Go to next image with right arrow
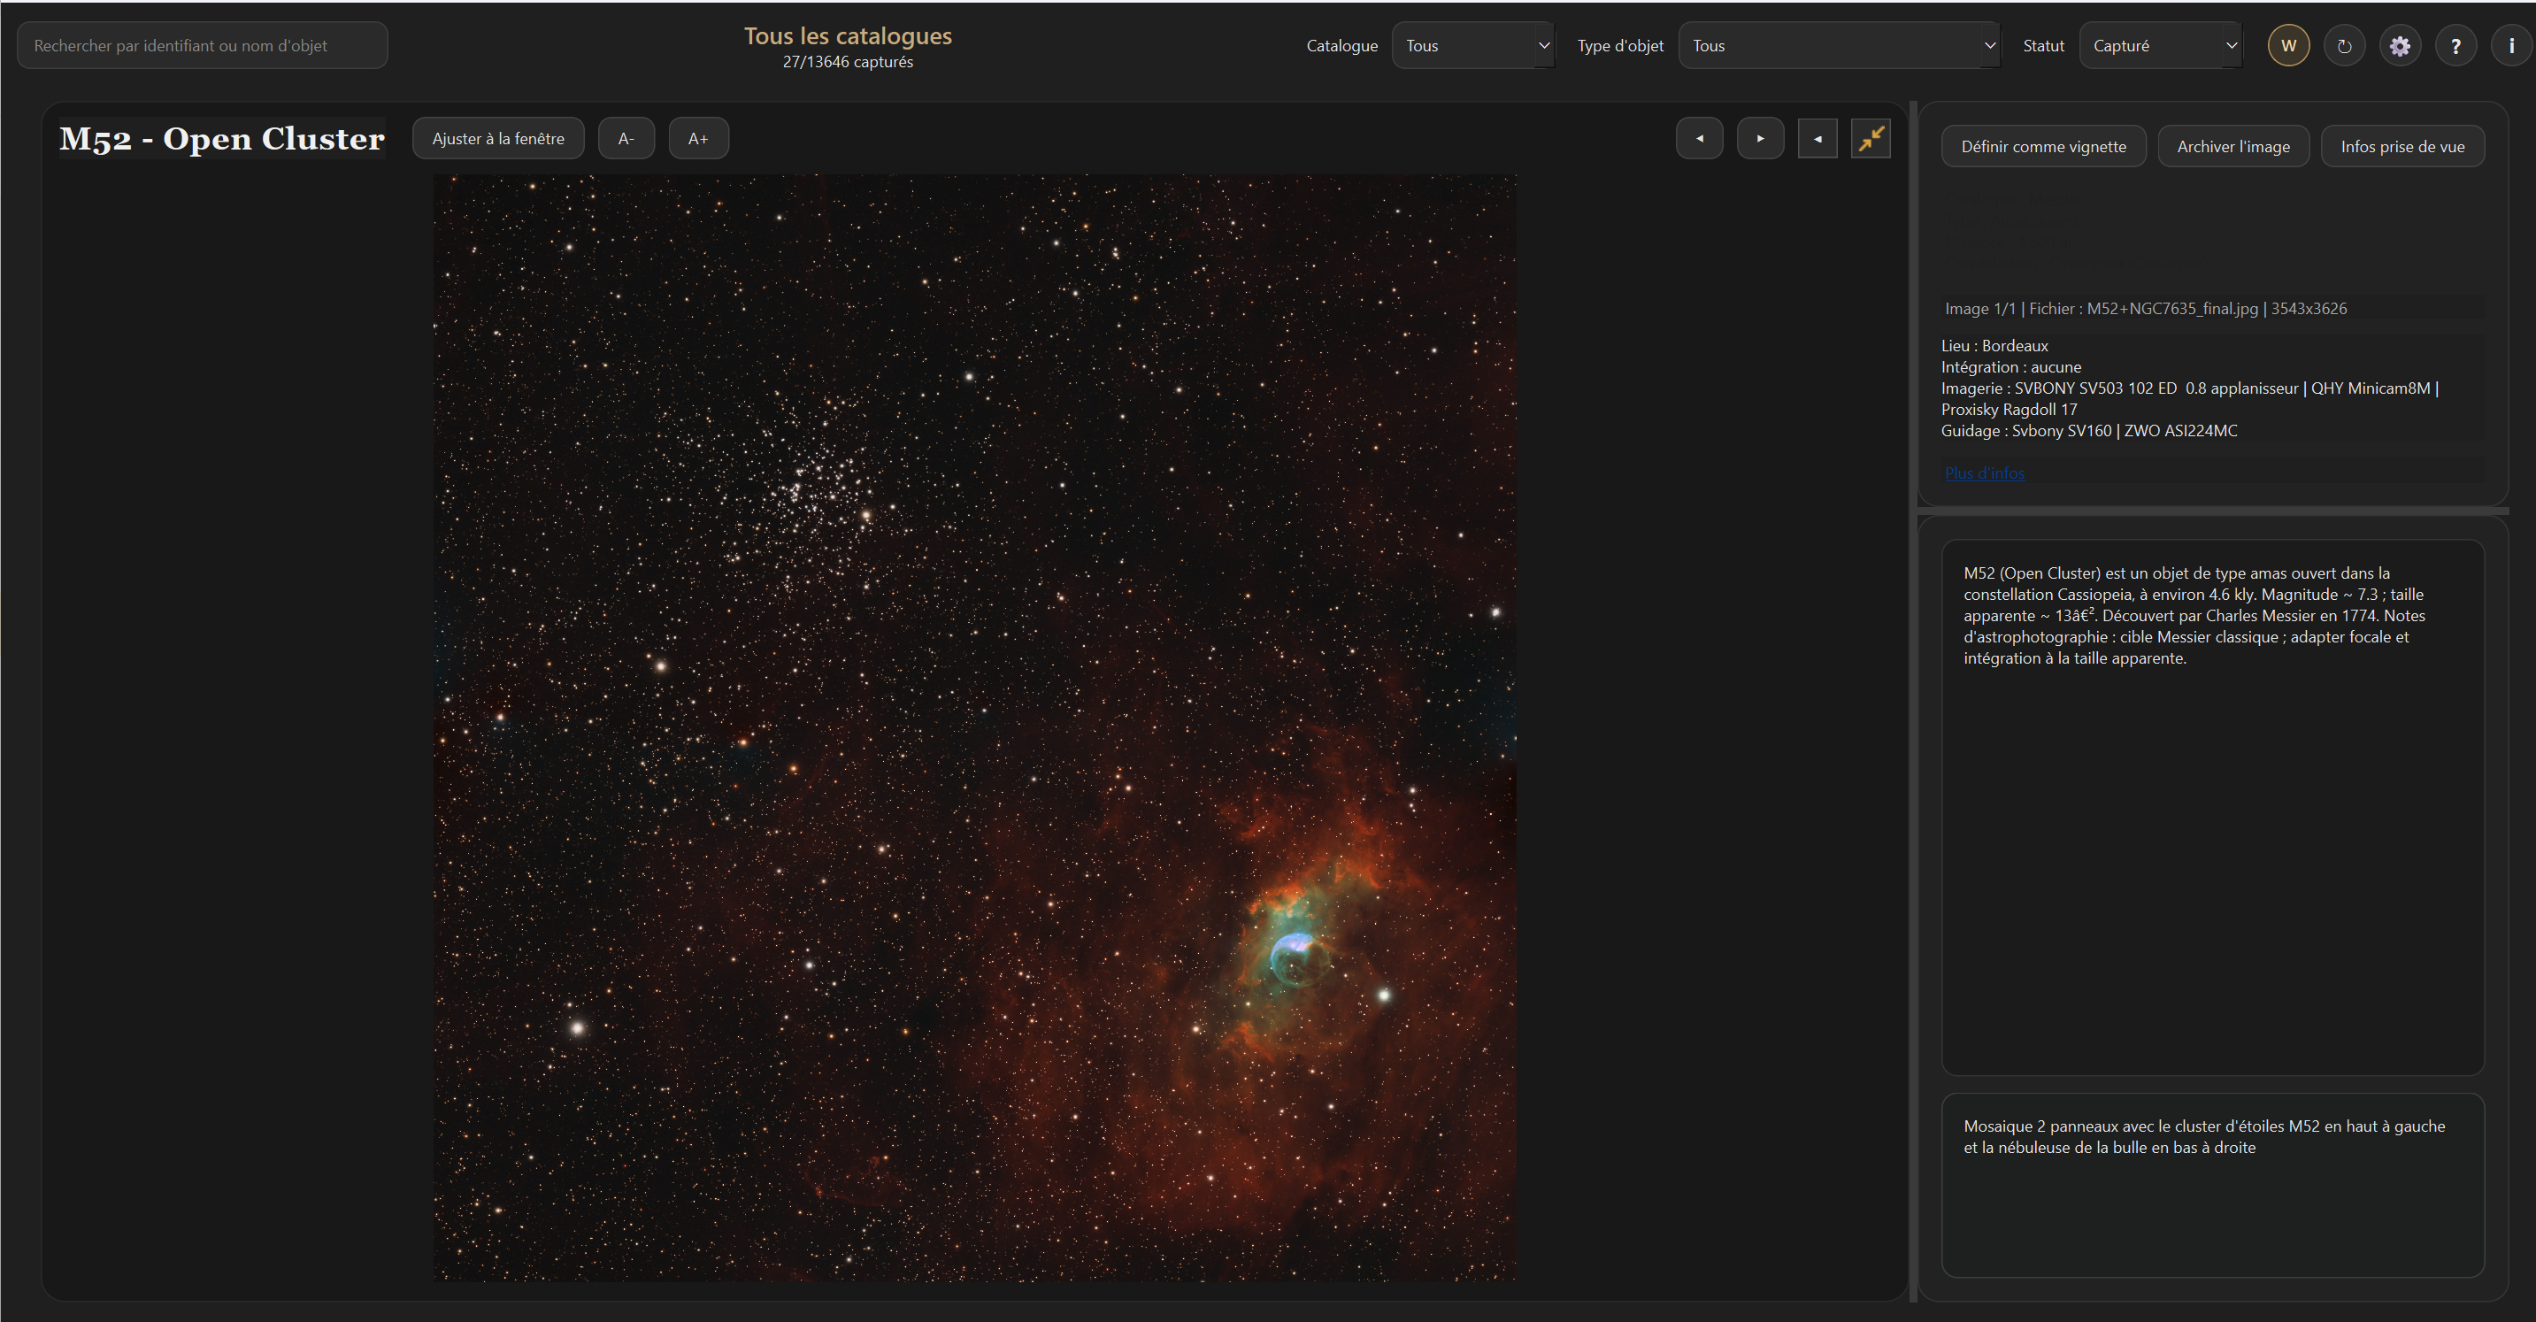This screenshot has height=1322, width=2536. click(x=1760, y=139)
